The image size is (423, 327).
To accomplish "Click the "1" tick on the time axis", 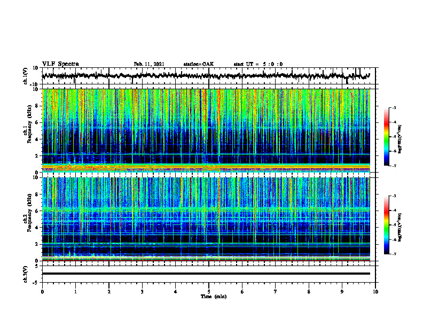I will tap(75, 292).
